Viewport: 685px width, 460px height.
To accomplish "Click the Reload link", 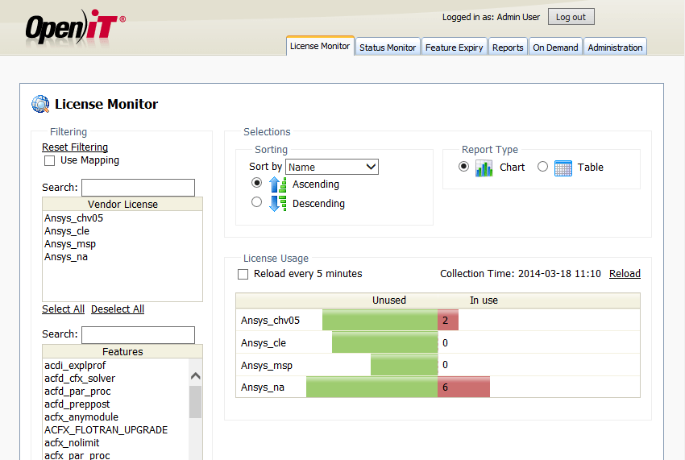I will 625,273.
